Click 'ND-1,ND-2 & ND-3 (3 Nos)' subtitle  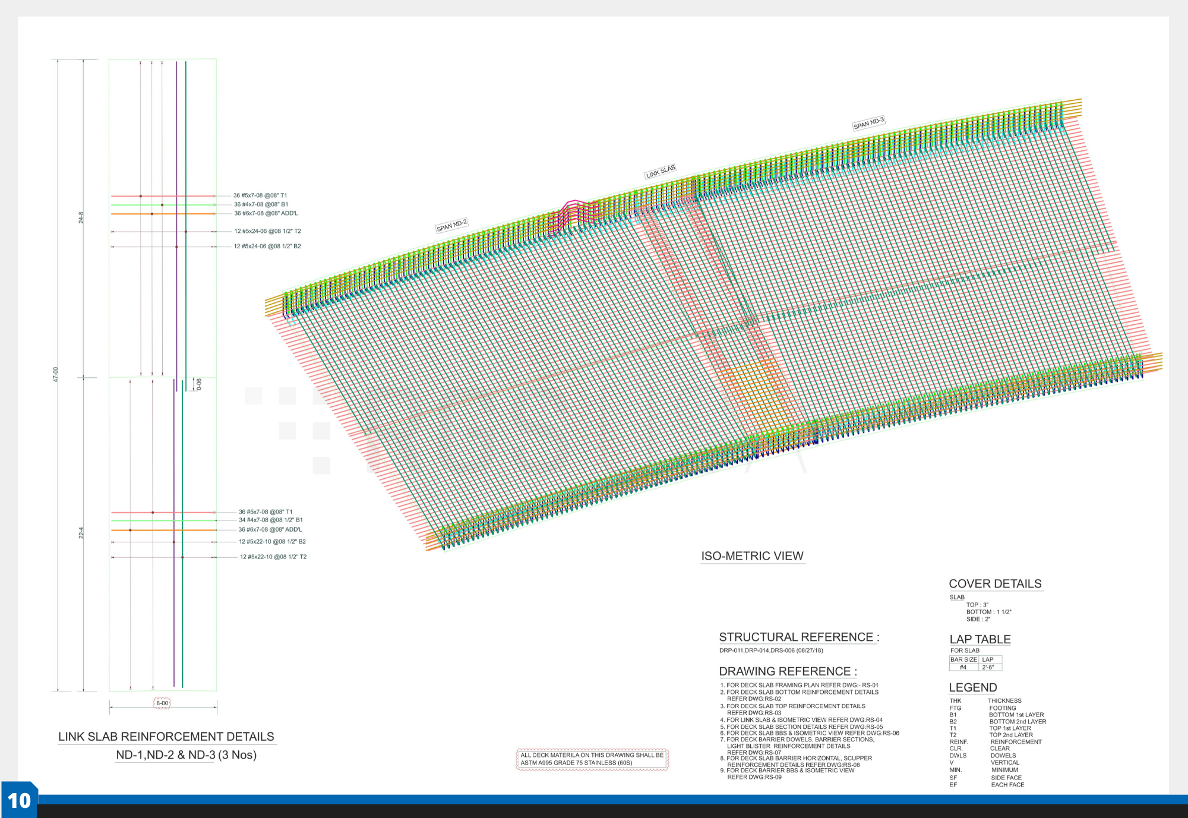tap(187, 755)
